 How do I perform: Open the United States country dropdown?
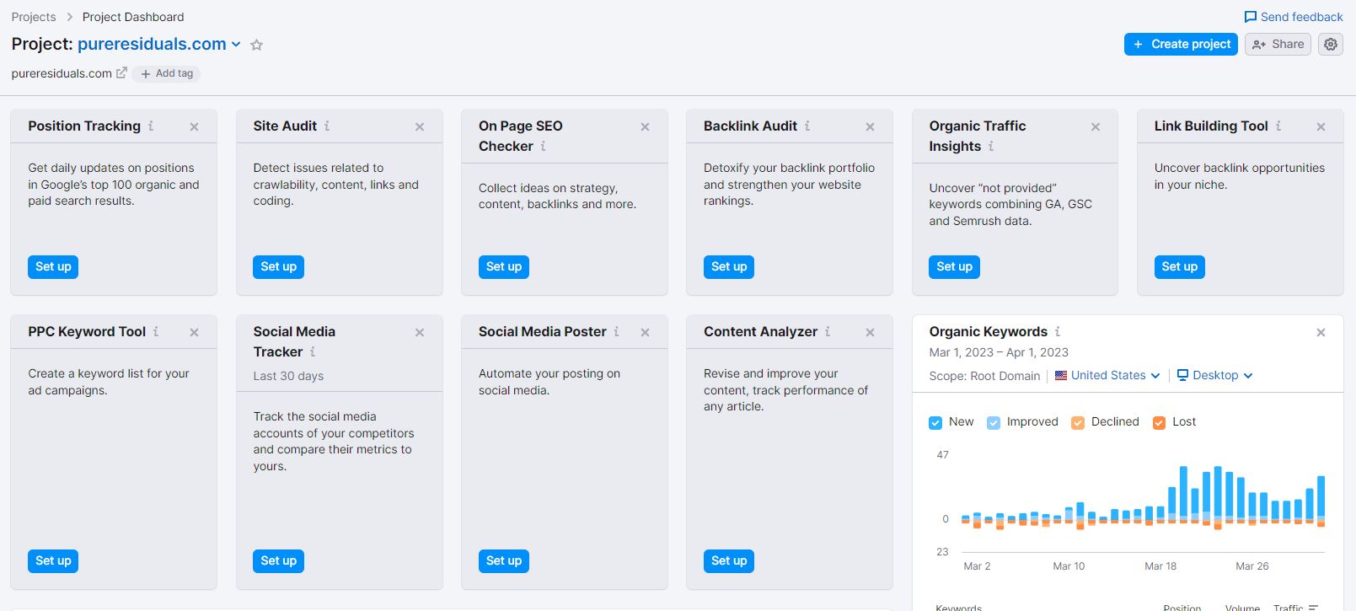(1107, 375)
